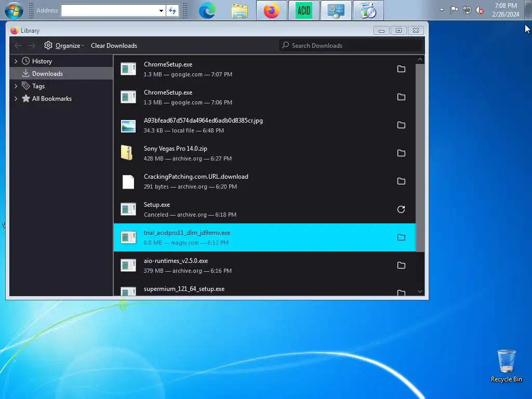Select the trial_acidpro11_dlm_jd9emv.exe entry
The height and width of the screenshot is (399, 532).
(x=264, y=237)
